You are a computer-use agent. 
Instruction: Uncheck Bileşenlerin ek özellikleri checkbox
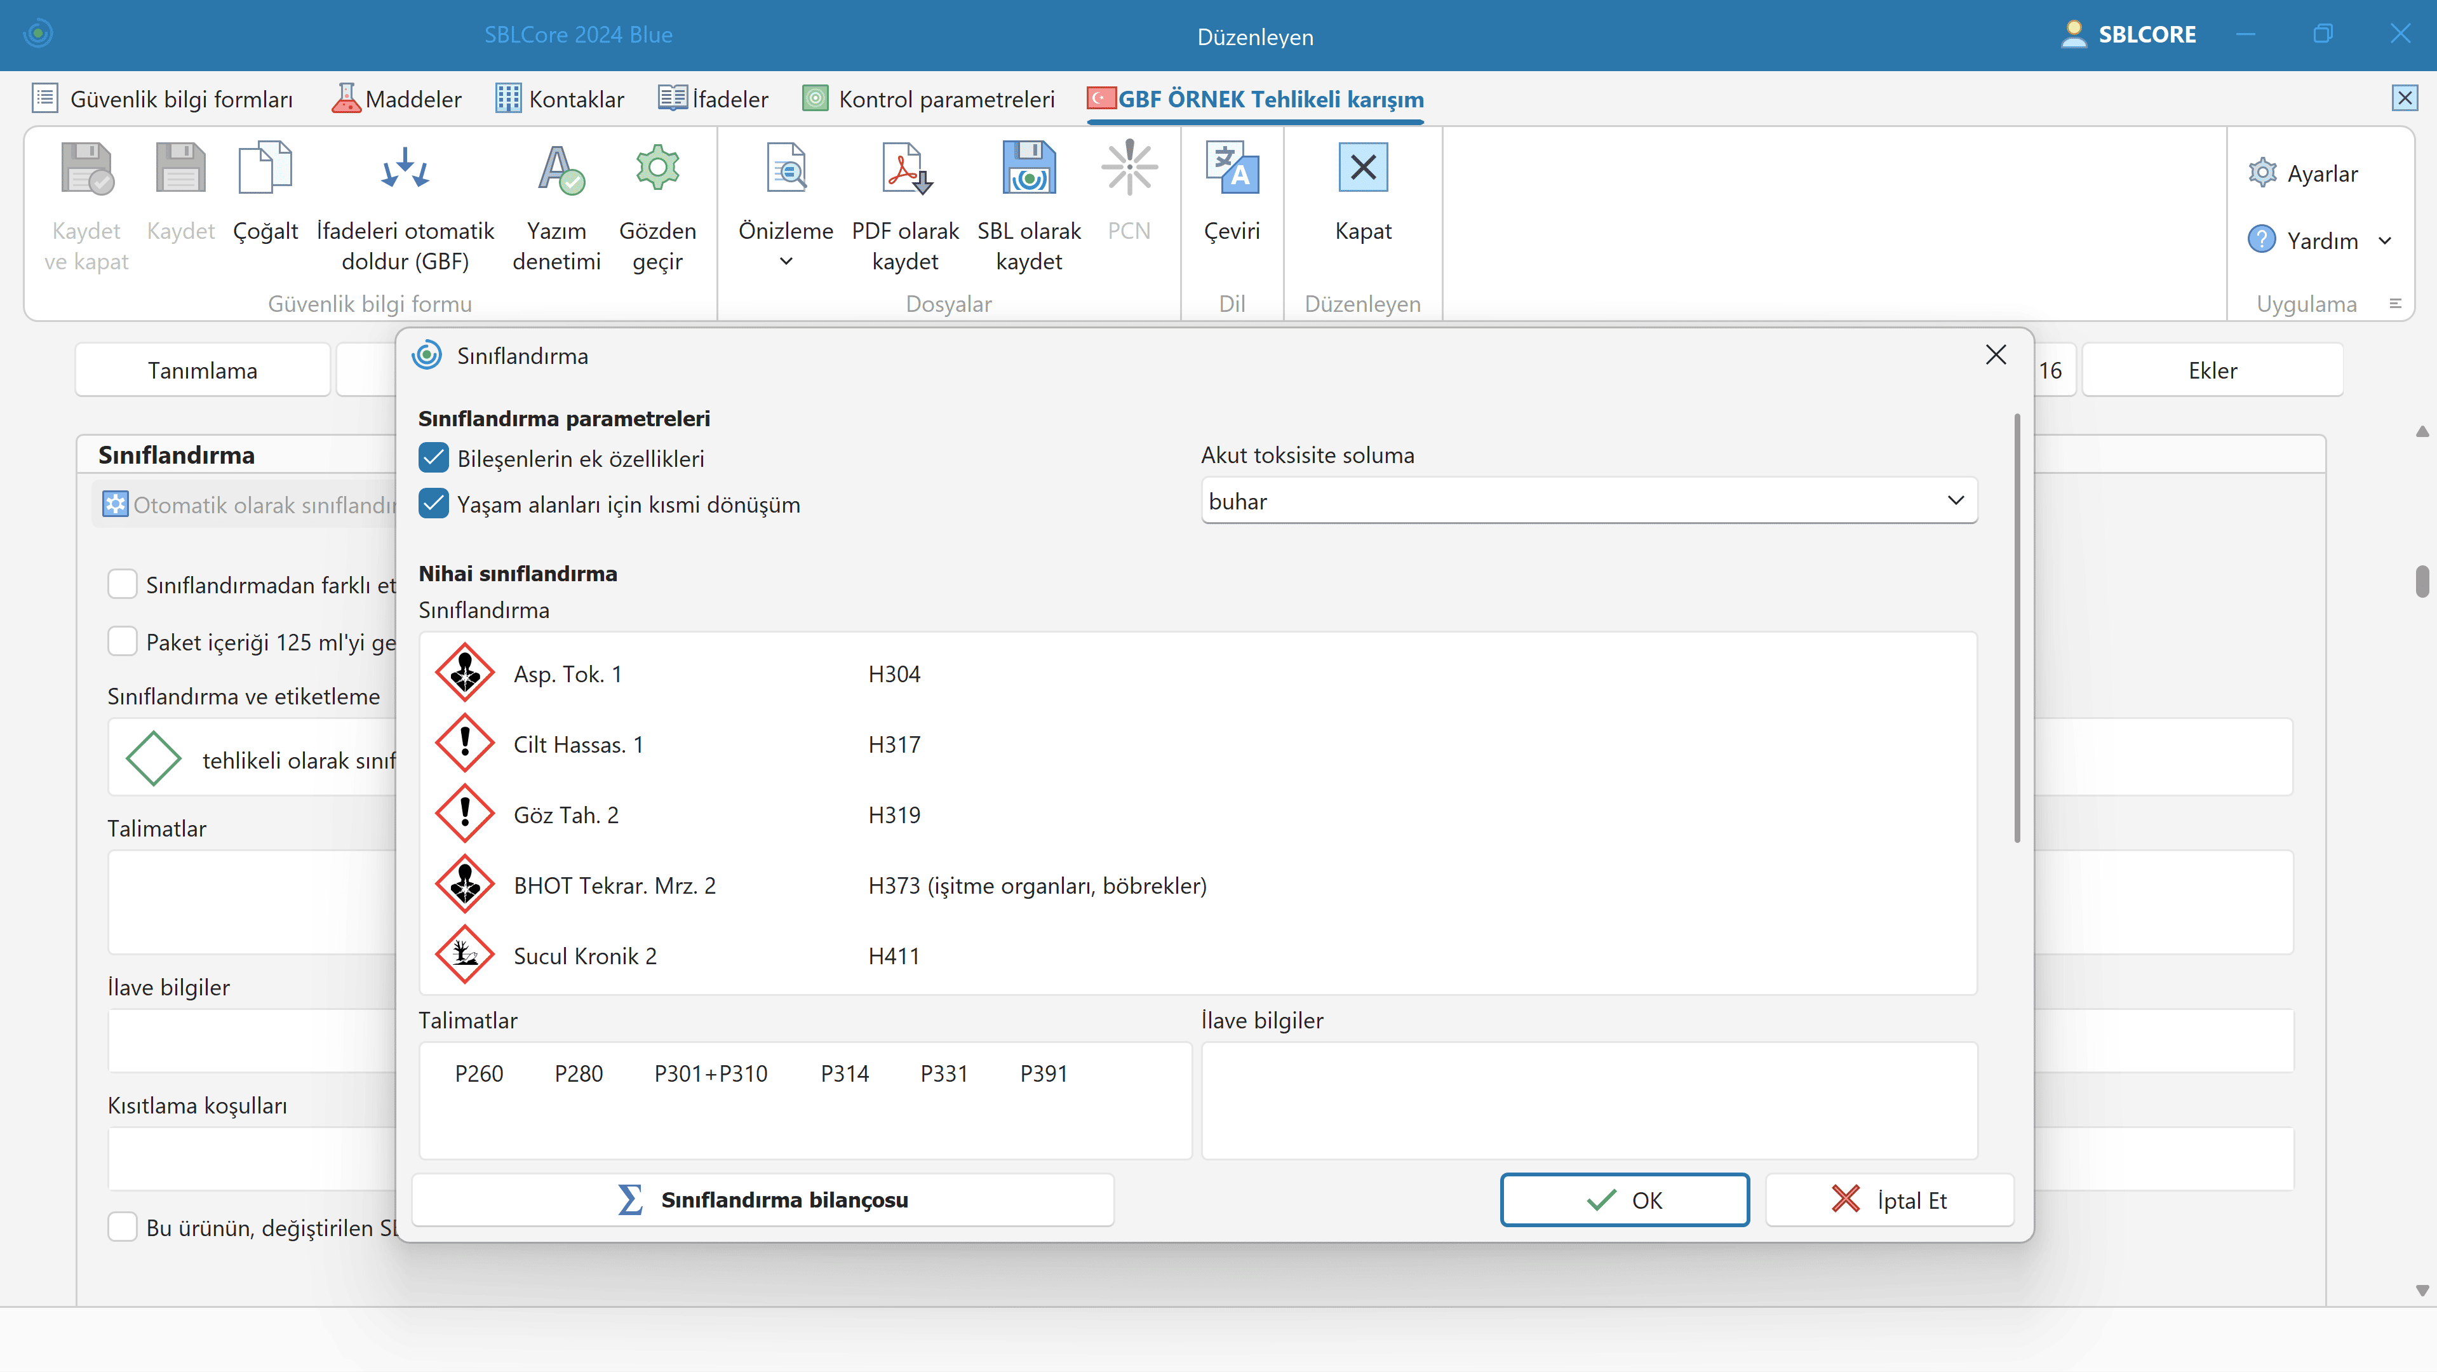(x=434, y=458)
